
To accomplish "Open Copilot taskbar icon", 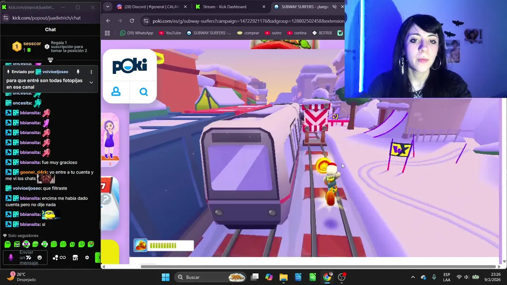I will (x=269, y=277).
